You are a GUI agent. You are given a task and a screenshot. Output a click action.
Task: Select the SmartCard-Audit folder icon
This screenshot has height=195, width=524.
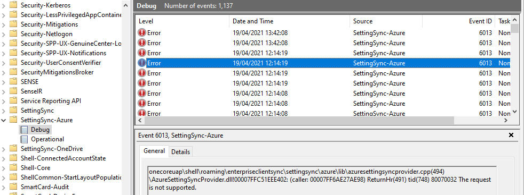click(x=13, y=187)
